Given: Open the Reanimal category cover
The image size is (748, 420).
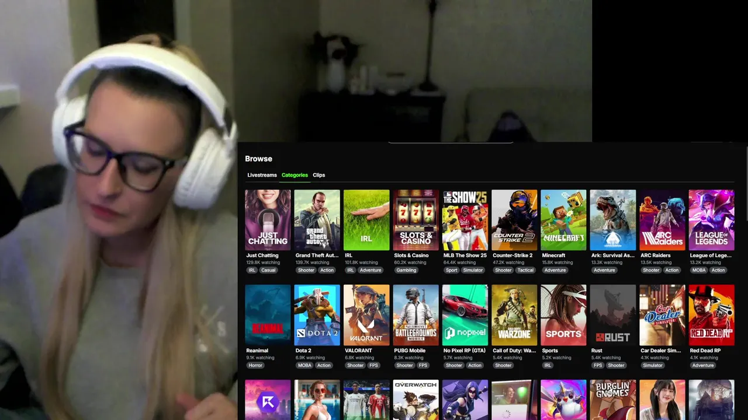Looking at the screenshot, I should (268, 315).
